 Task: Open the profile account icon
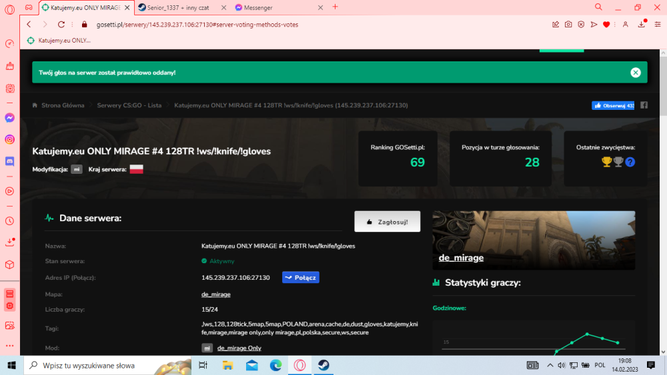click(626, 24)
